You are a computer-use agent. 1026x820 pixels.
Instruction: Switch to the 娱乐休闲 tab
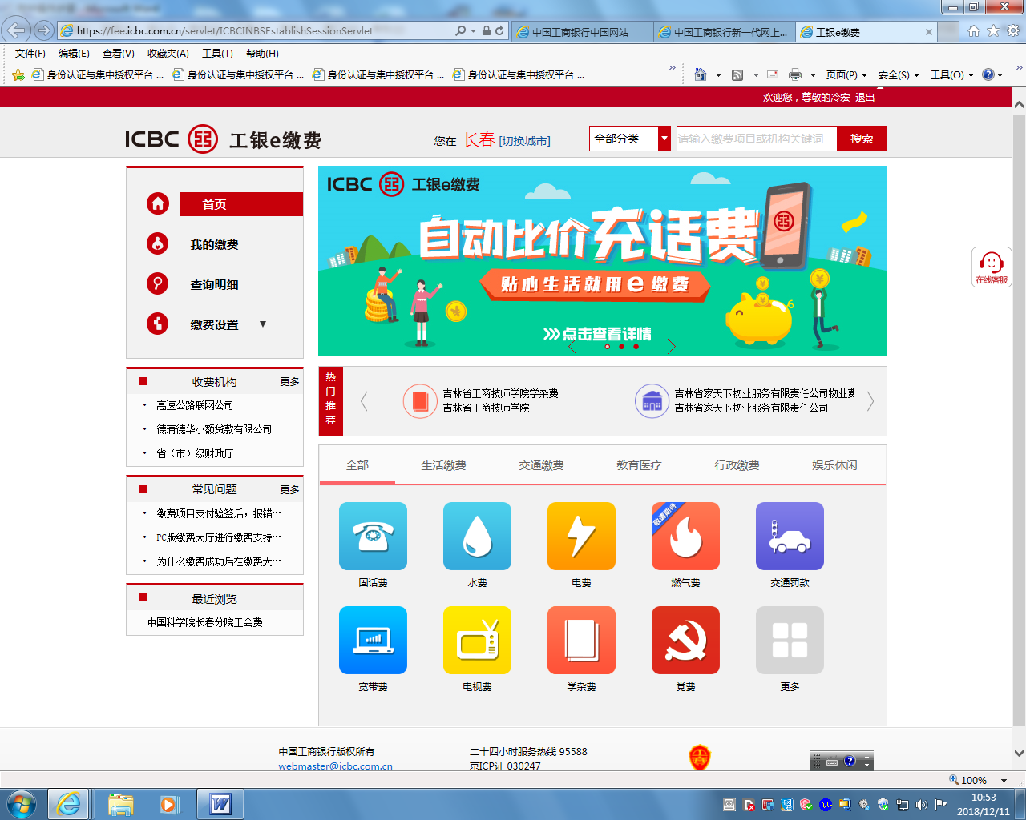click(834, 465)
